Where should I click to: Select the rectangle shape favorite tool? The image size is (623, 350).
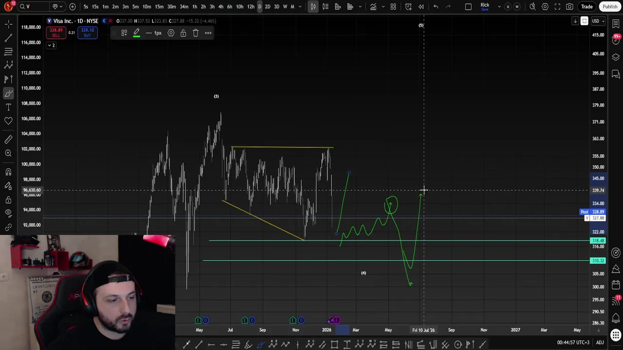coord(334,345)
